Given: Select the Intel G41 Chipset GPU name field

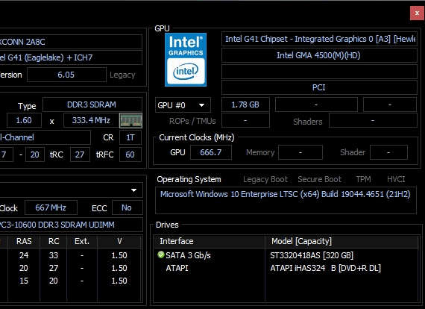Looking at the screenshot, I should [319, 39].
